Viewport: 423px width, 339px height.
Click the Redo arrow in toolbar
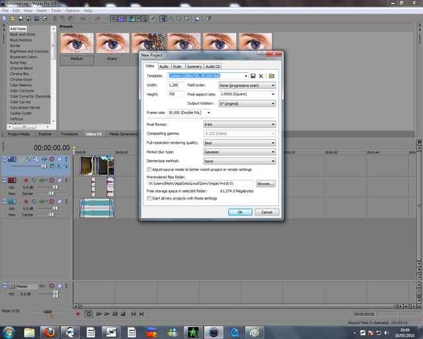98,19
